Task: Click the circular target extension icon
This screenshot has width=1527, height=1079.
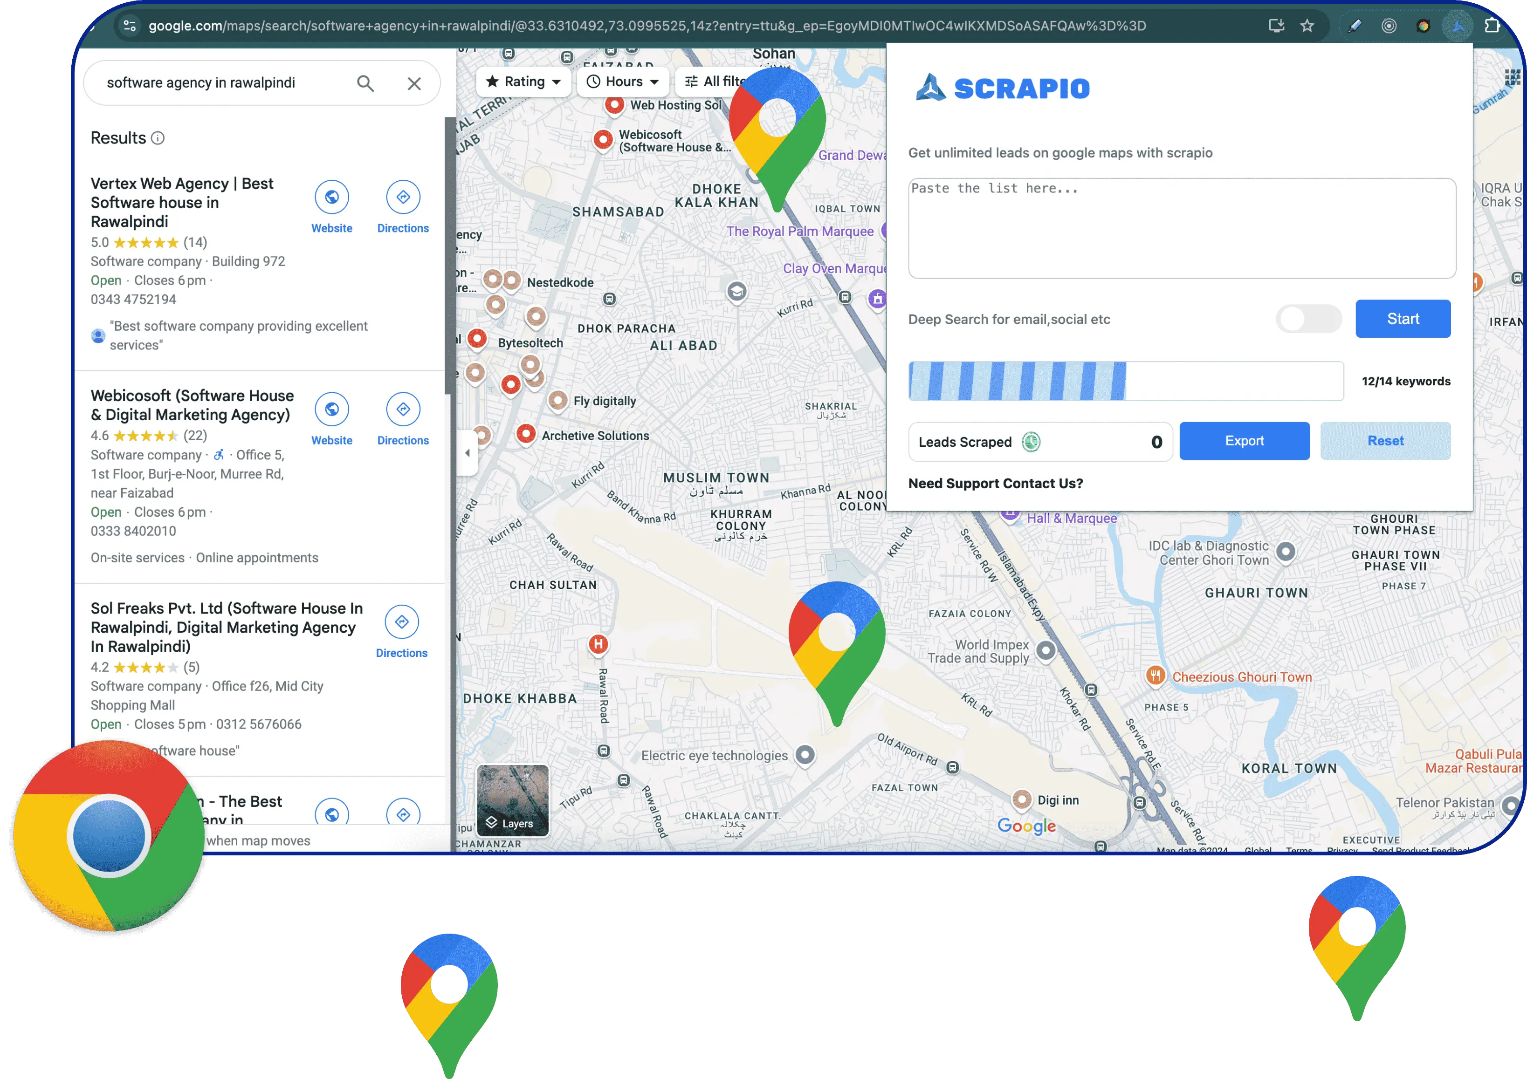Action: (x=1389, y=26)
